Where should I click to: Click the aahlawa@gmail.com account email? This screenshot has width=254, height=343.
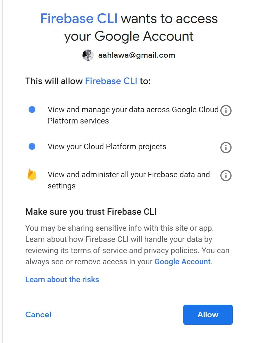137,55
